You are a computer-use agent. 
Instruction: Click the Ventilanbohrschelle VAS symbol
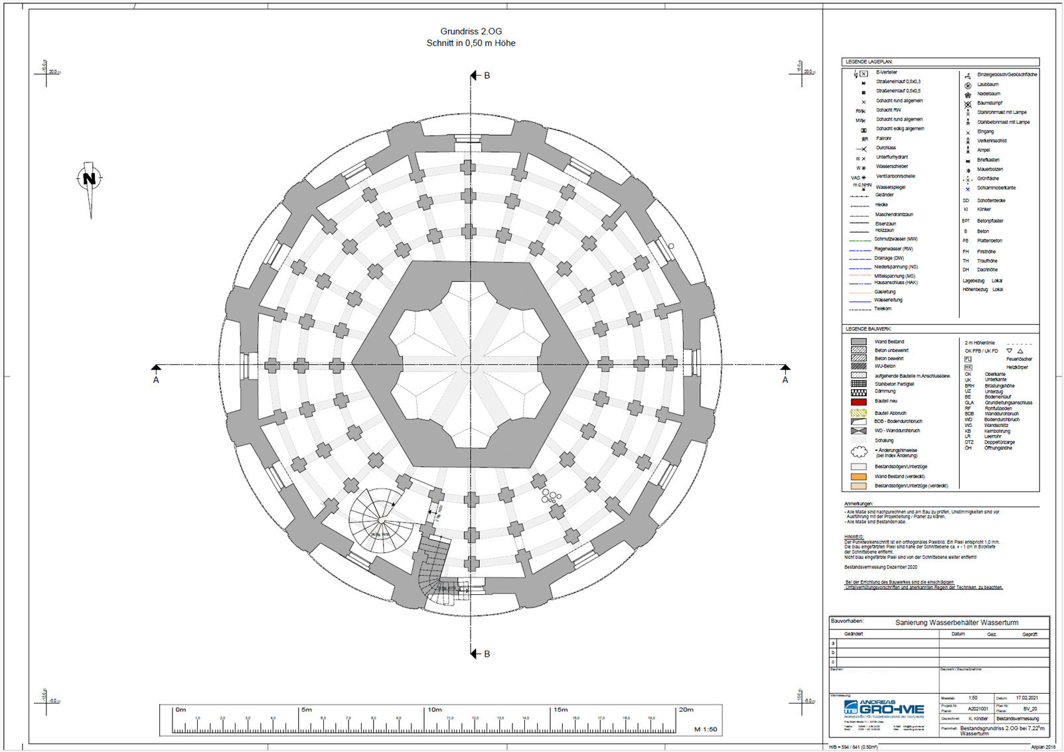(x=859, y=178)
